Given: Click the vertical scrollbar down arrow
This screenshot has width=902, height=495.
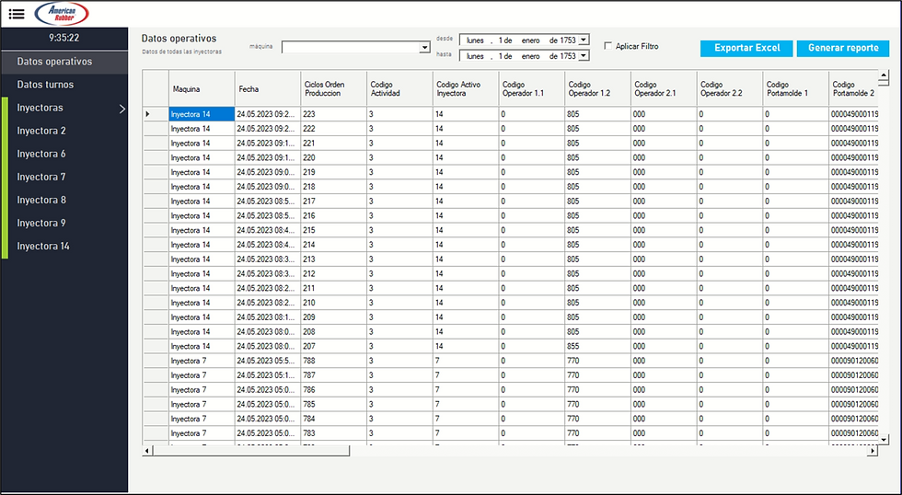Looking at the screenshot, I should click(x=884, y=439).
